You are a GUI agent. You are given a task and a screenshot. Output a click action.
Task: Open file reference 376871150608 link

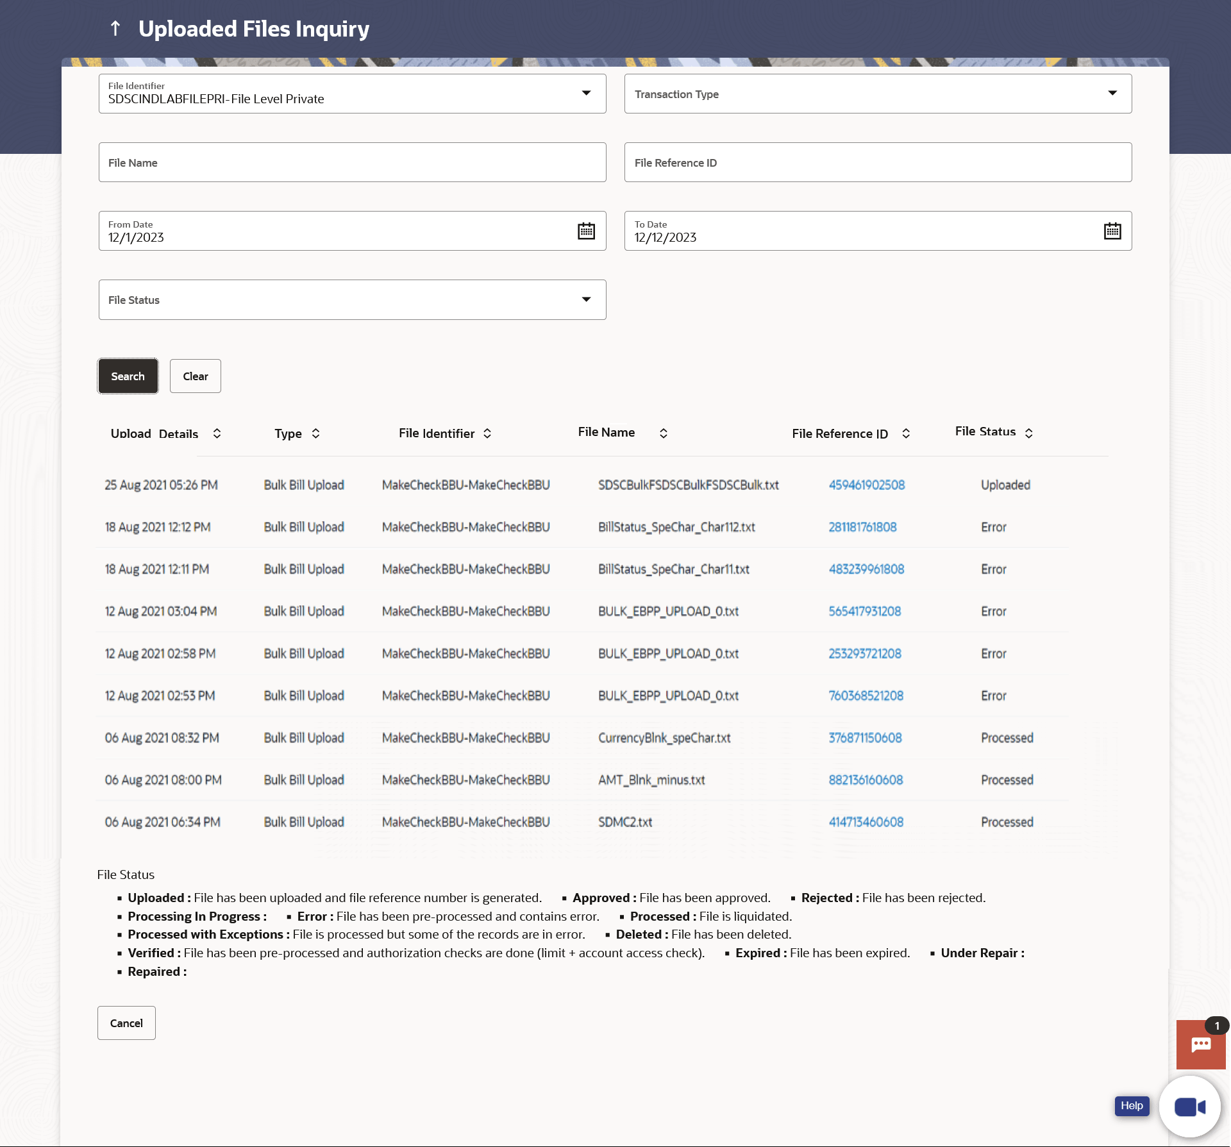(865, 738)
